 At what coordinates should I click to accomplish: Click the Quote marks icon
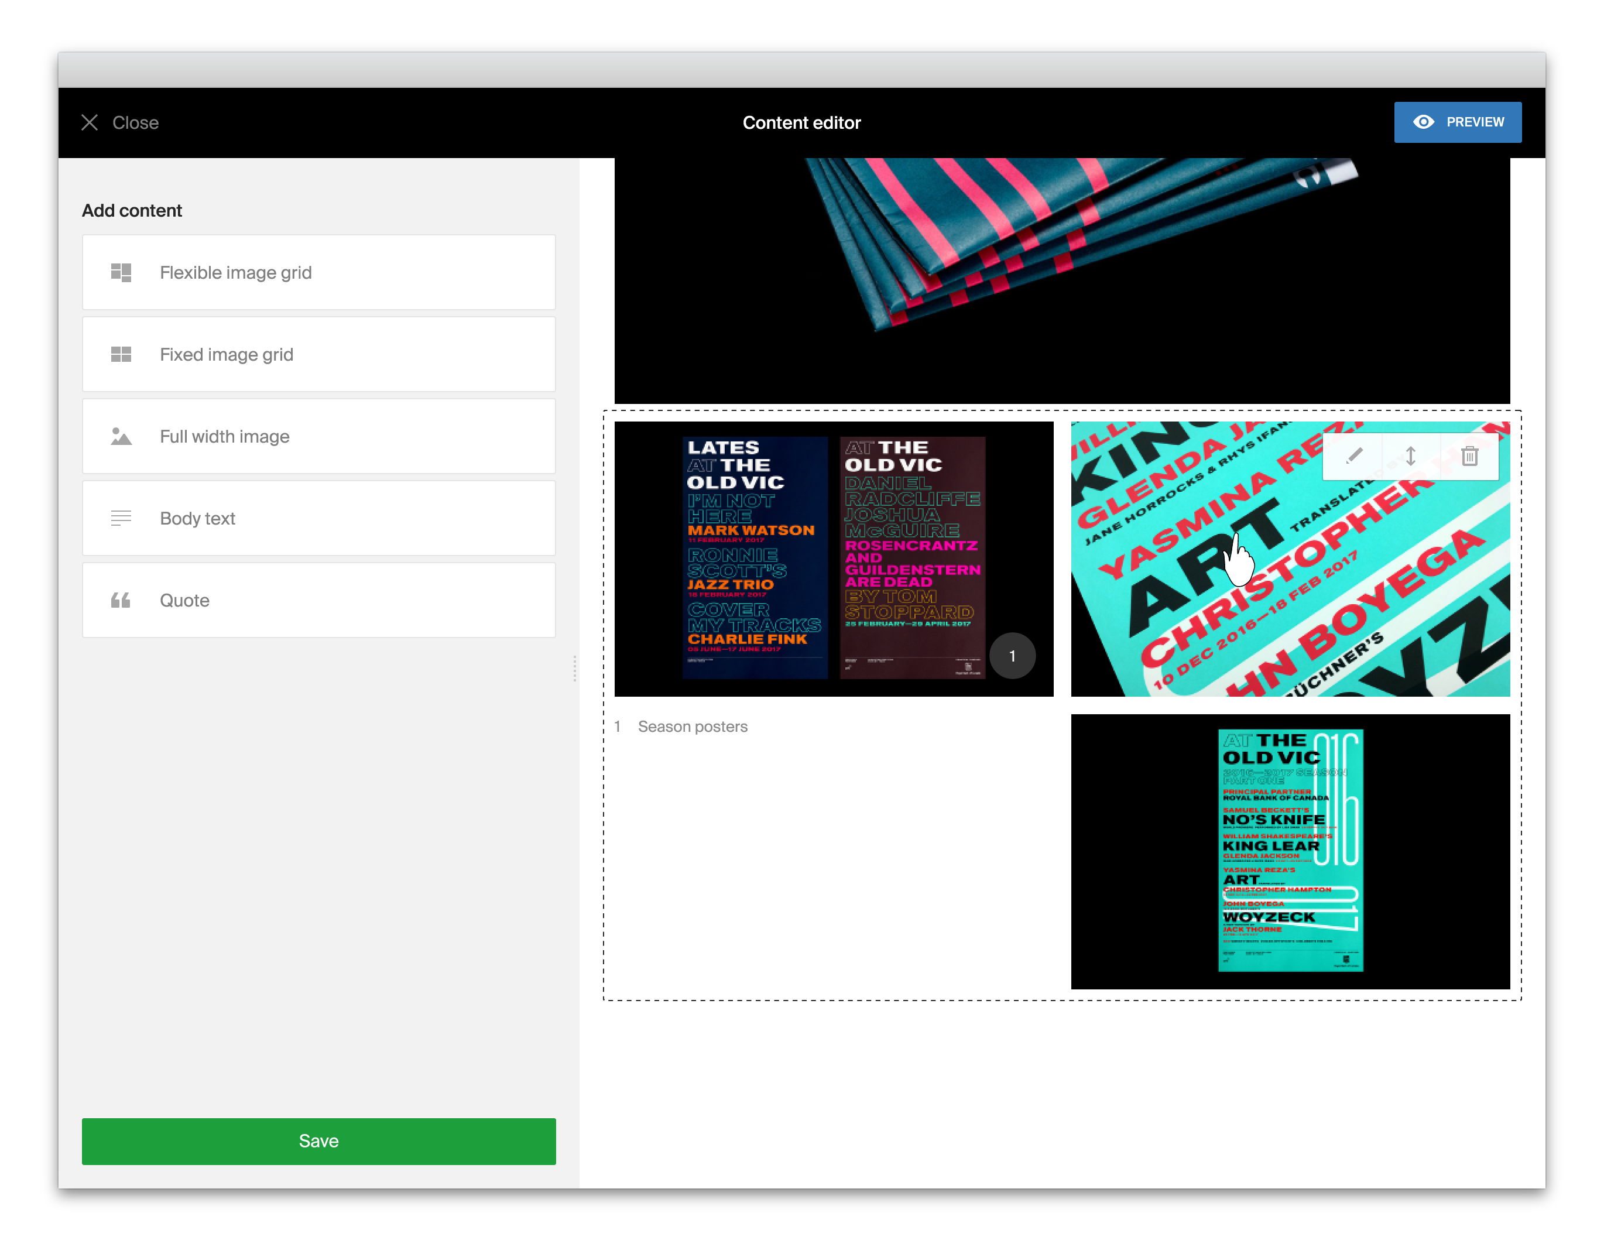[x=121, y=601]
